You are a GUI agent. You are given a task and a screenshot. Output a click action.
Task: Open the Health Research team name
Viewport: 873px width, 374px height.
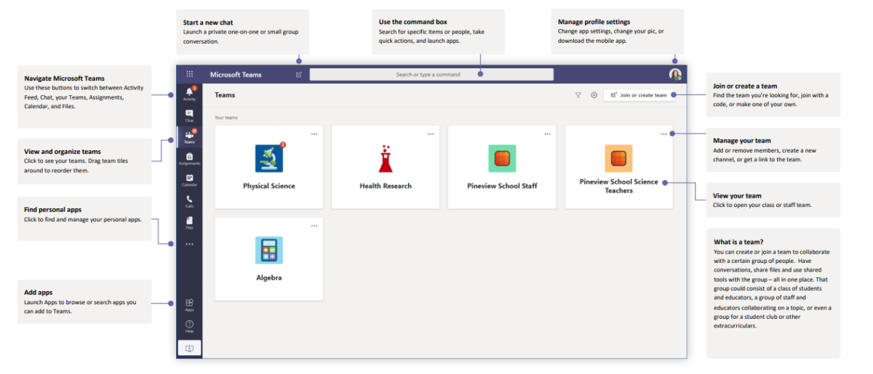tap(386, 186)
